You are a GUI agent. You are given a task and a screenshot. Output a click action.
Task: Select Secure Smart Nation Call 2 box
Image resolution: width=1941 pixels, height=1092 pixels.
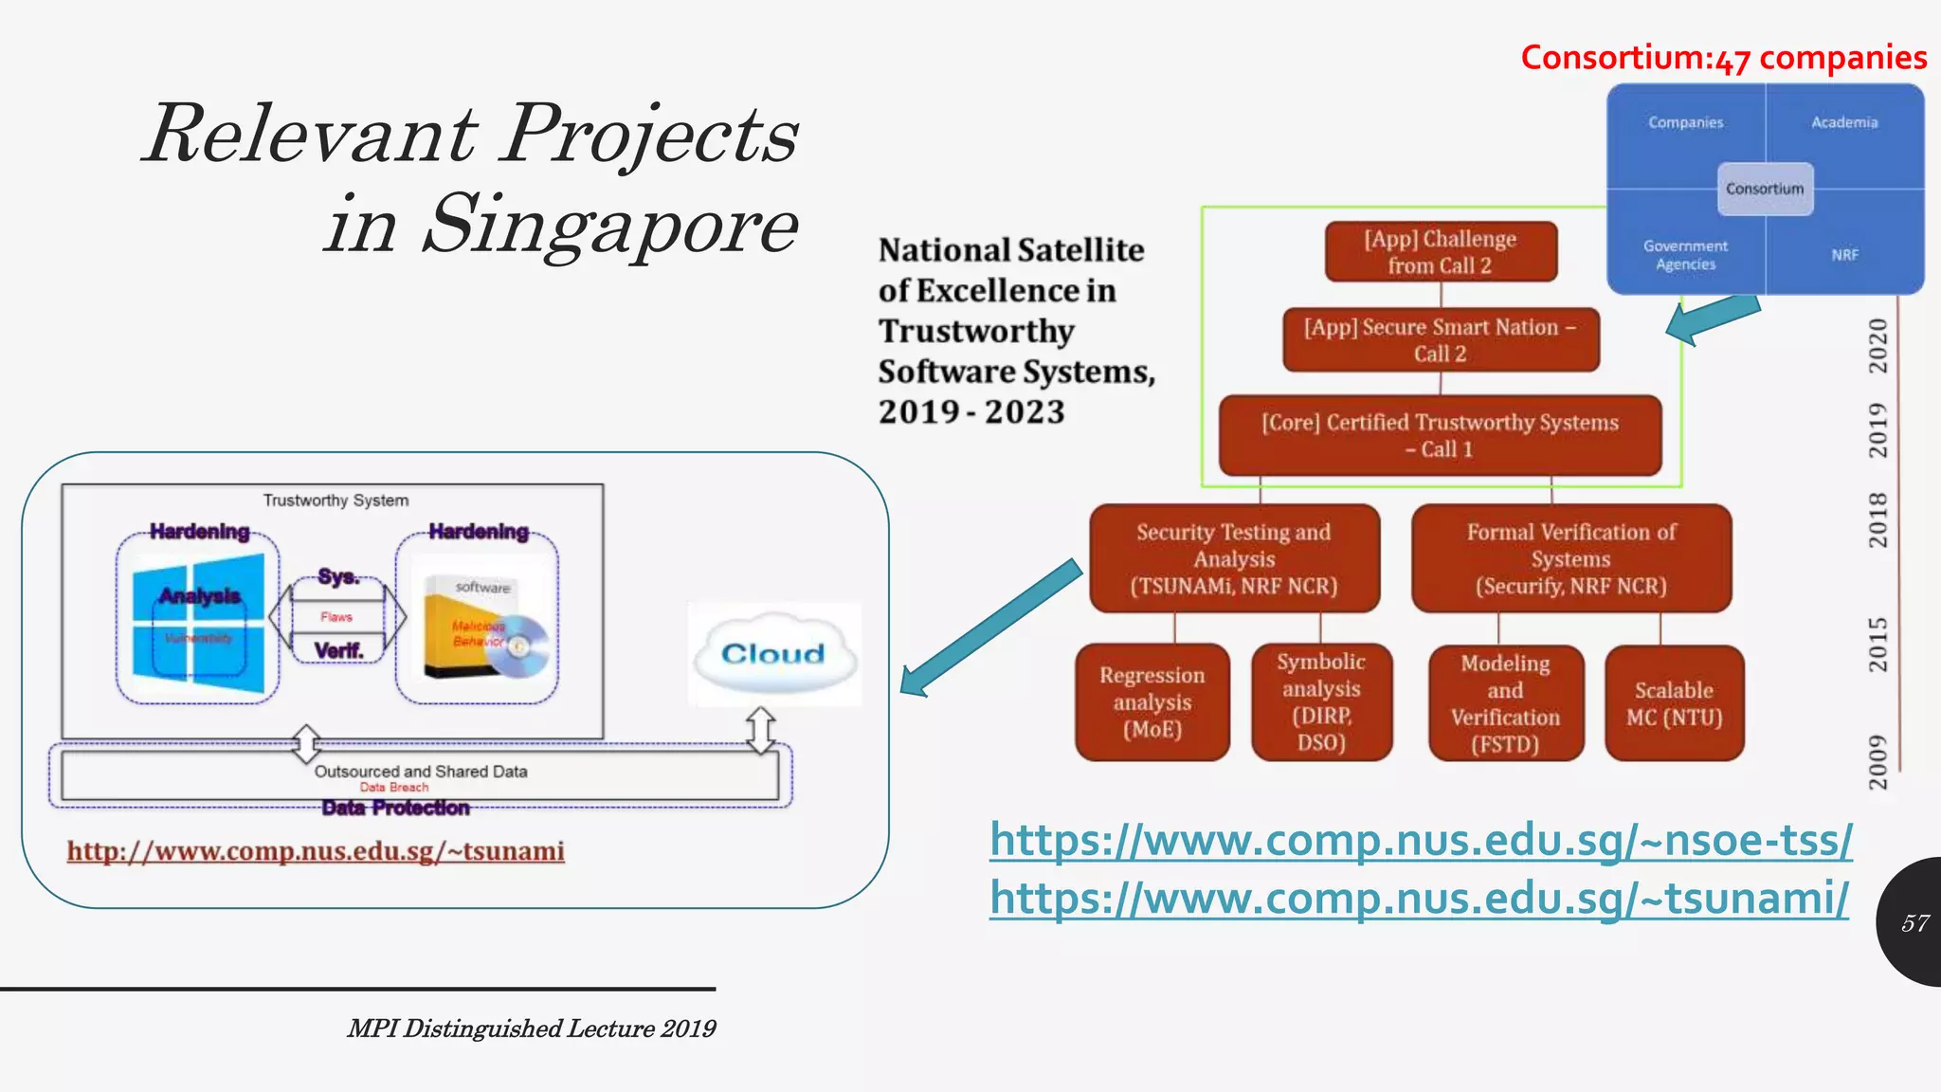(x=1440, y=339)
